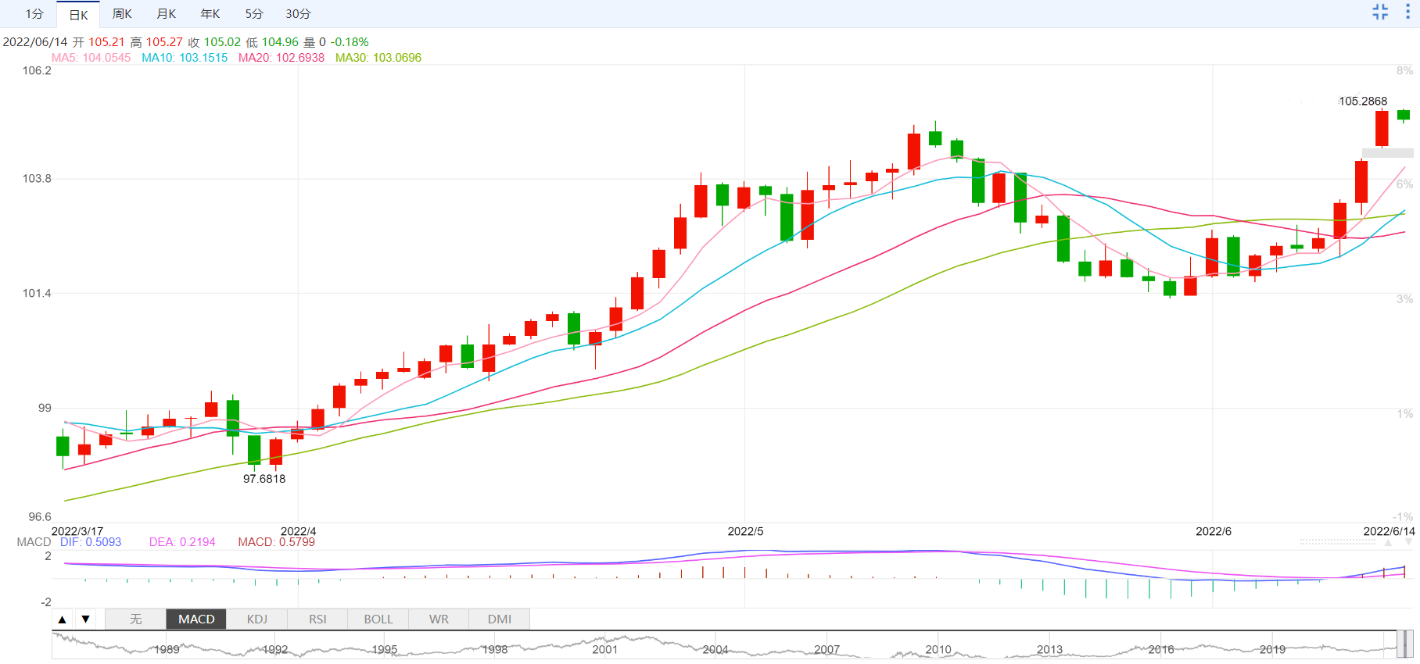Click the black up arrow beside indicator tabs
The width and height of the screenshot is (1420, 664).
(63, 619)
